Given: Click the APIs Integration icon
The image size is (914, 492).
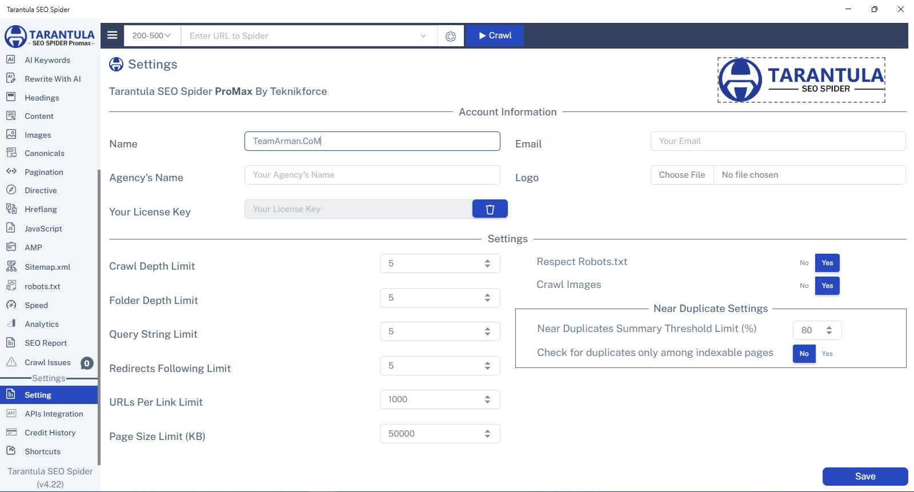Looking at the screenshot, I should click(x=11, y=413).
